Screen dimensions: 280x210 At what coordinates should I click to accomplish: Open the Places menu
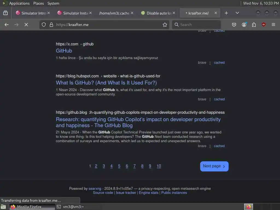click(x=38, y=3)
